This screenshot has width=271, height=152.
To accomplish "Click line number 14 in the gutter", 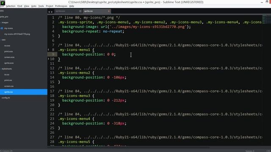I will point(52,77).
